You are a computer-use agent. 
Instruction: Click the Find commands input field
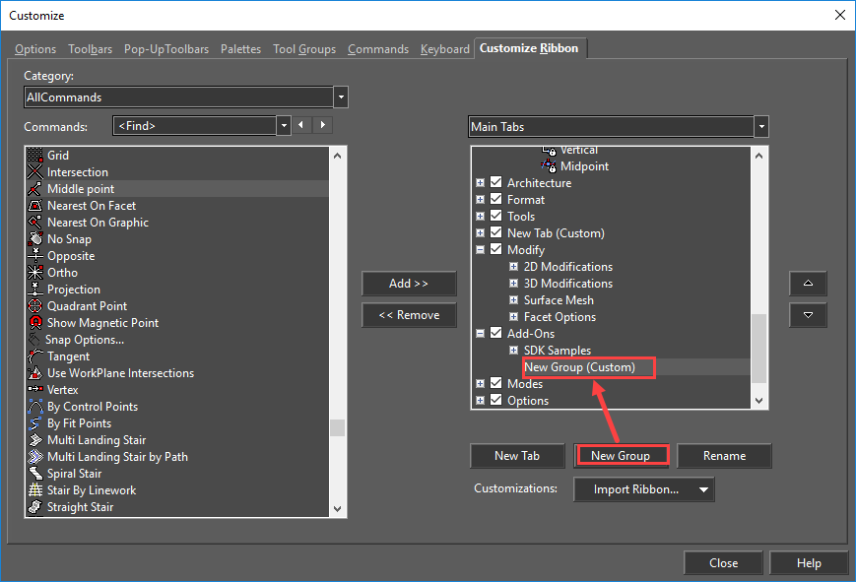[195, 126]
